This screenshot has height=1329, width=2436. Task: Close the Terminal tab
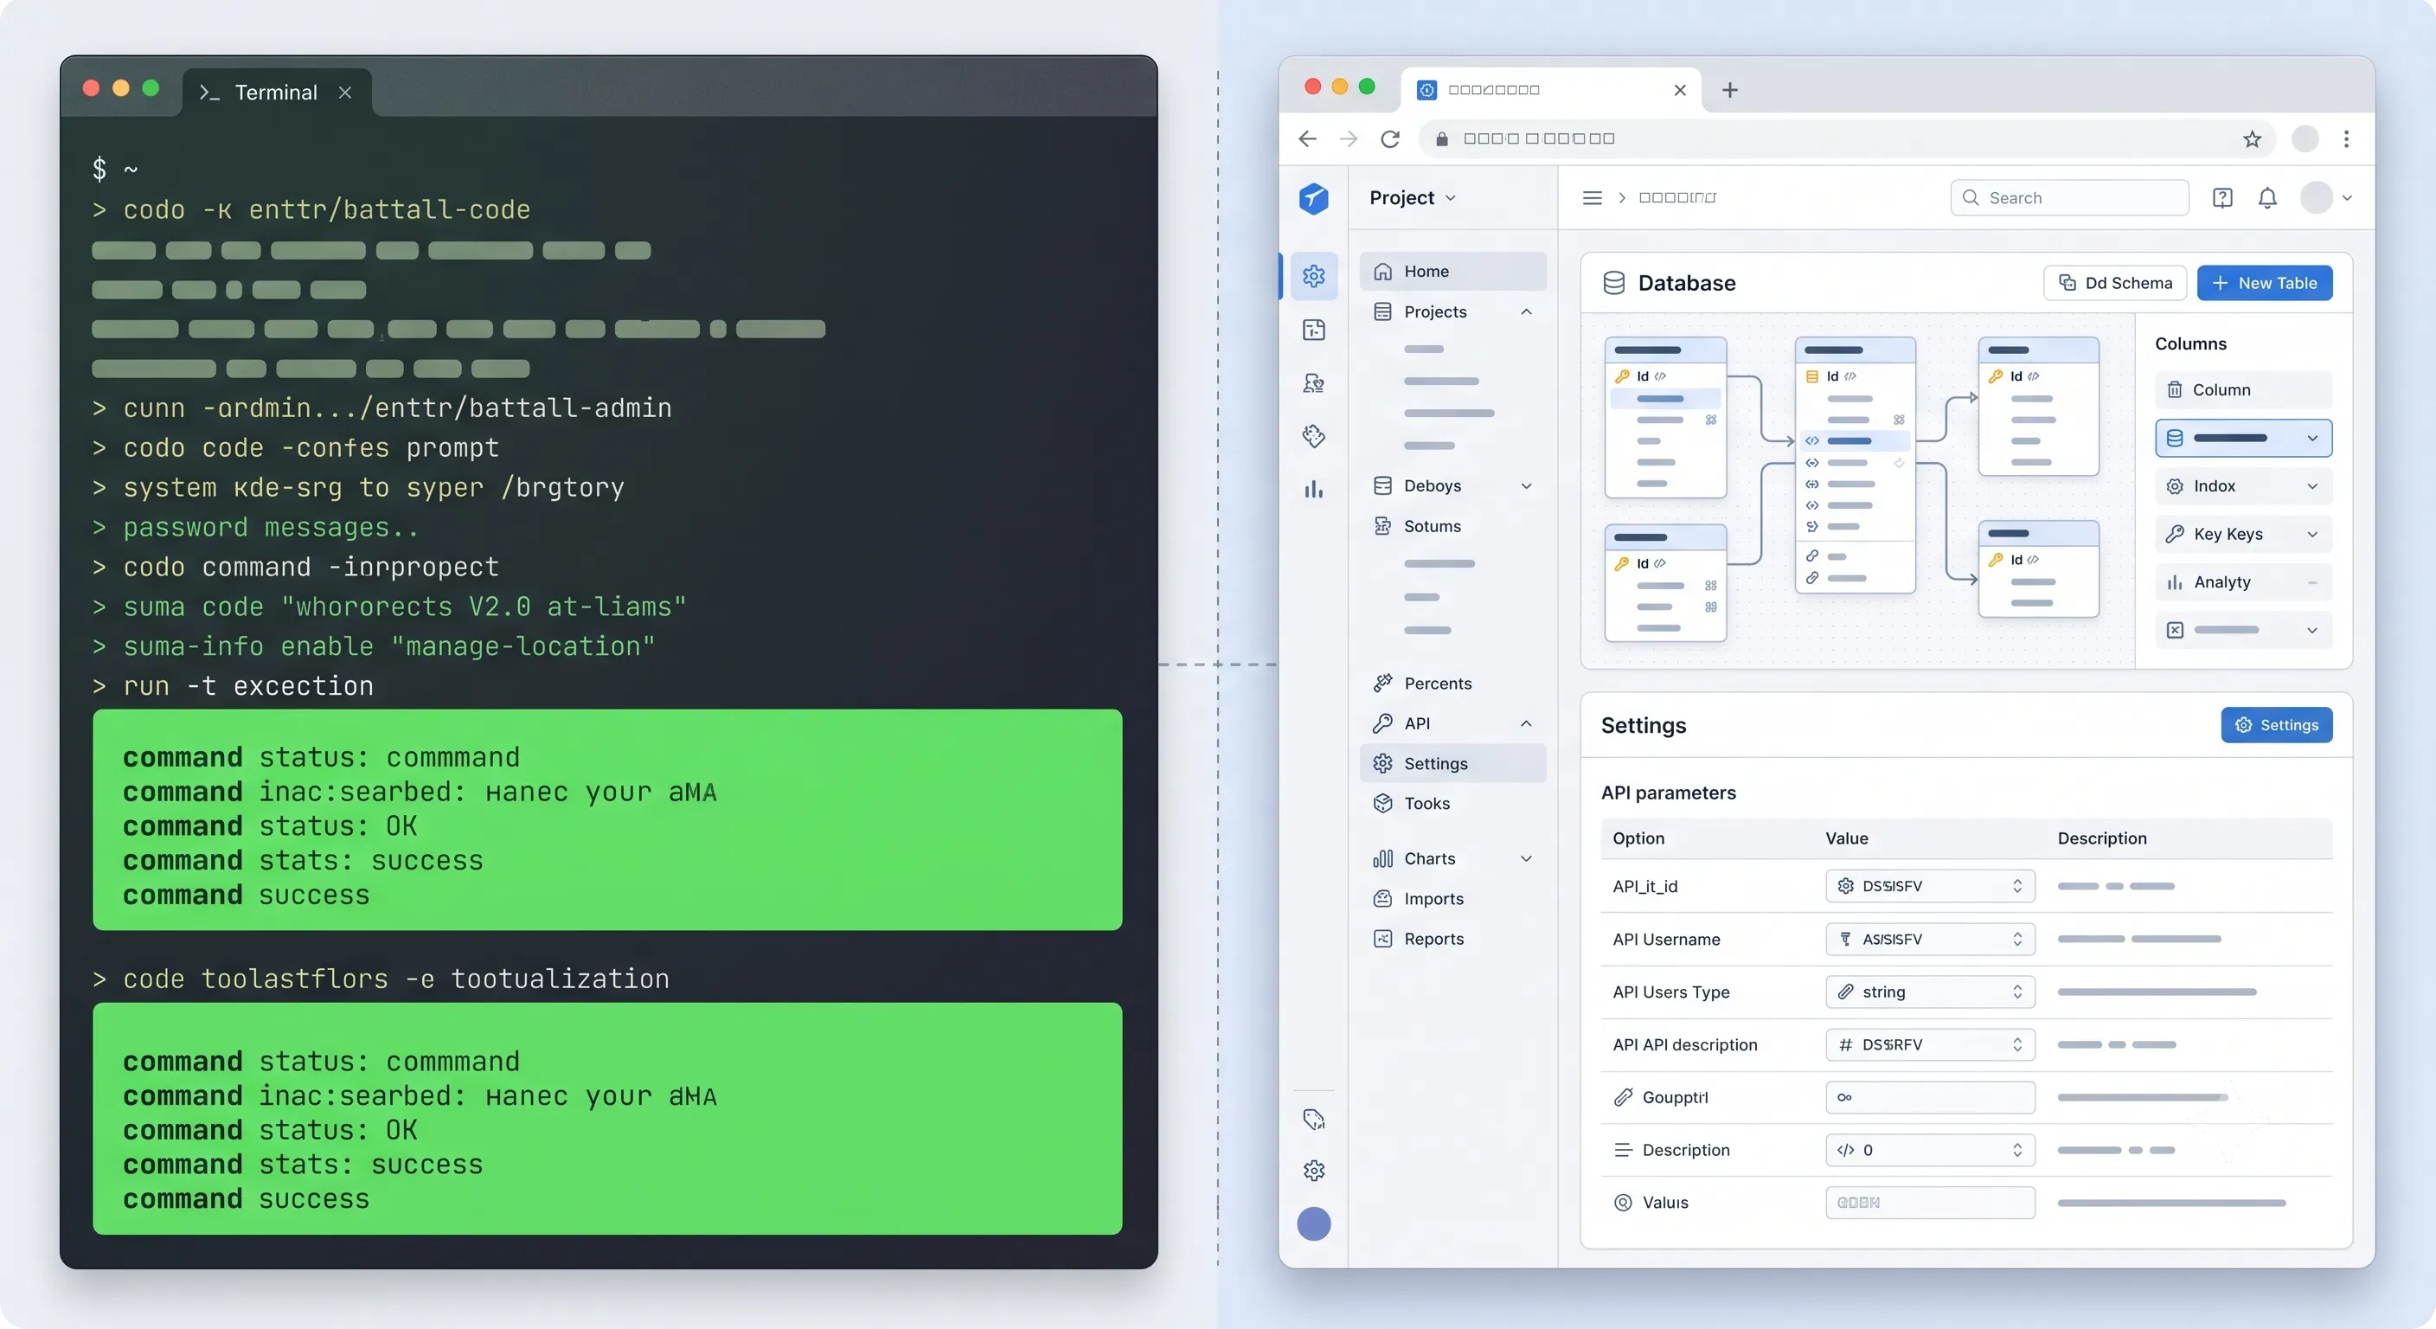point(345,93)
